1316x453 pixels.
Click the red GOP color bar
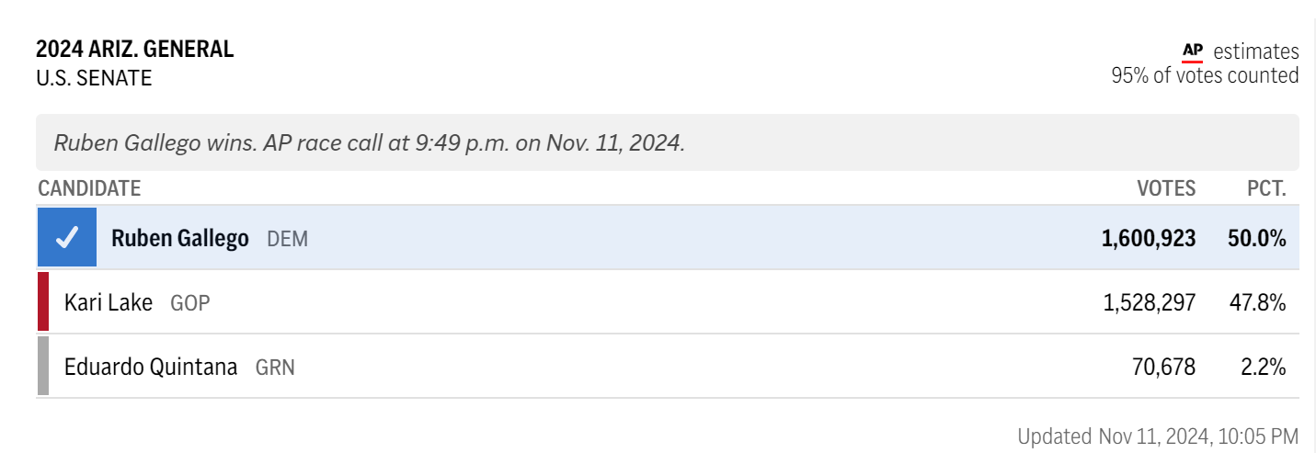pos(43,301)
